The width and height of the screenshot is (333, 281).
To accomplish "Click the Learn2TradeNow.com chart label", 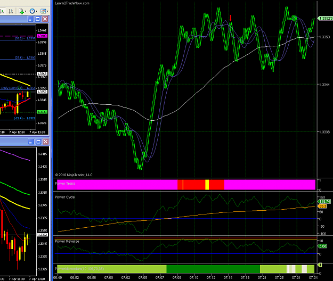I will 72,3.
